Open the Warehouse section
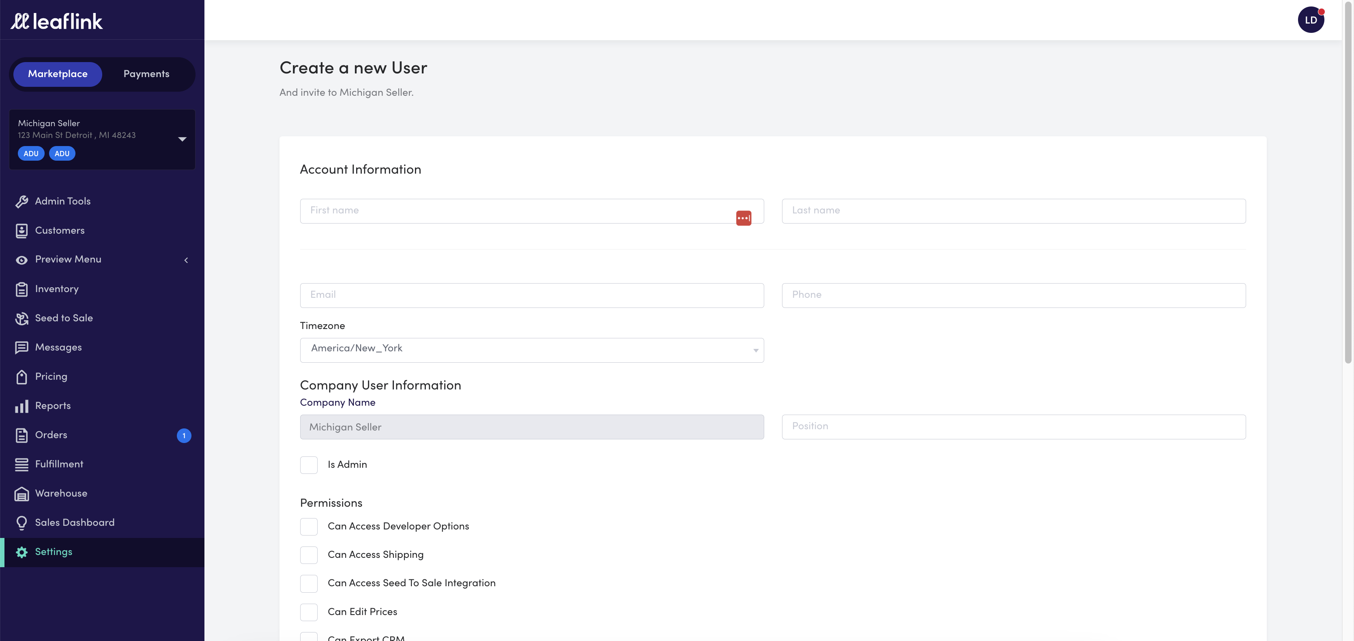The image size is (1354, 641). tap(102, 494)
